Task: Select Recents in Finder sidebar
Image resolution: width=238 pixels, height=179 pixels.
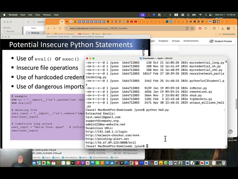Action: click(x=9, y=31)
